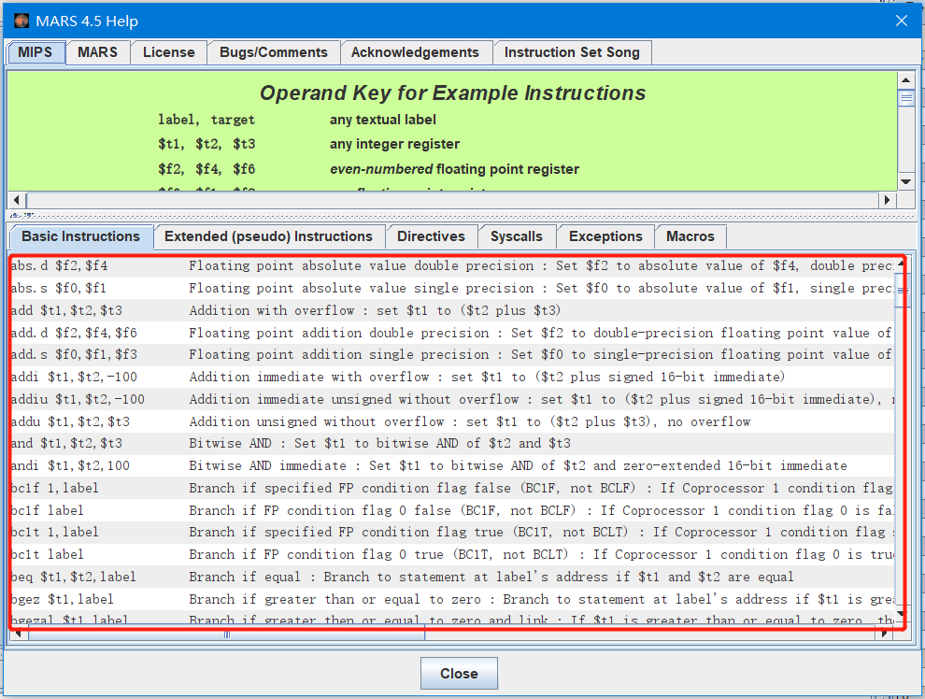Select the bgez $t1,label row
This screenshot has height=699, width=925.
[452, 599]
